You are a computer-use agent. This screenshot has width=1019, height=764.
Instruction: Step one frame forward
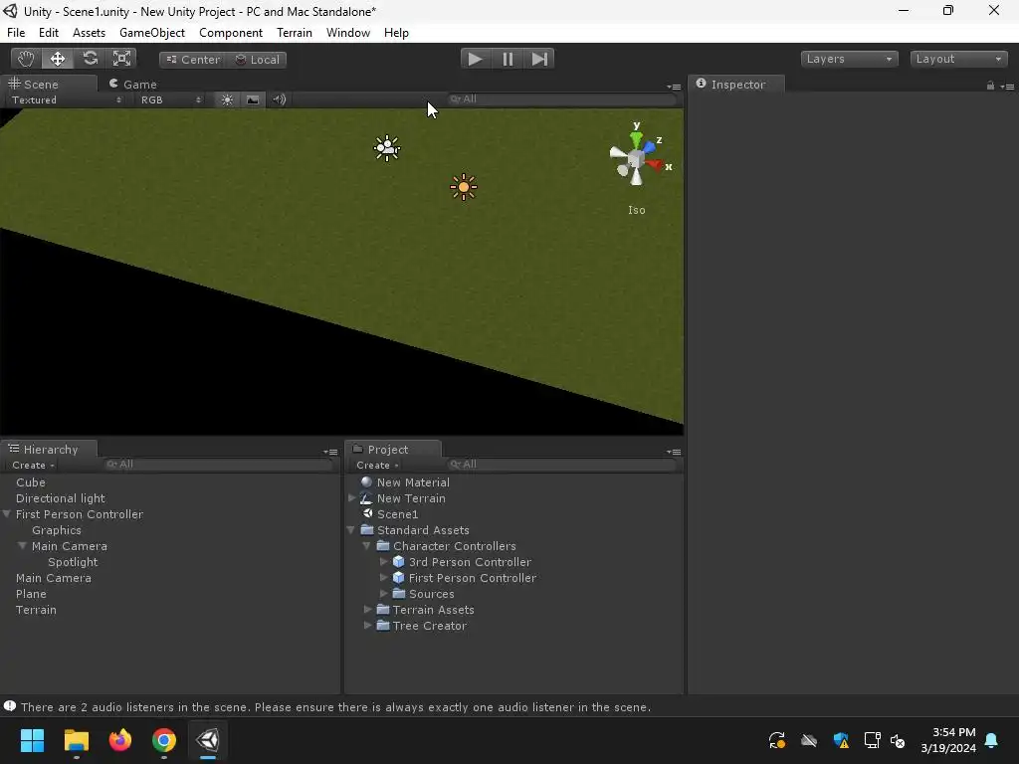coord(539,59)
